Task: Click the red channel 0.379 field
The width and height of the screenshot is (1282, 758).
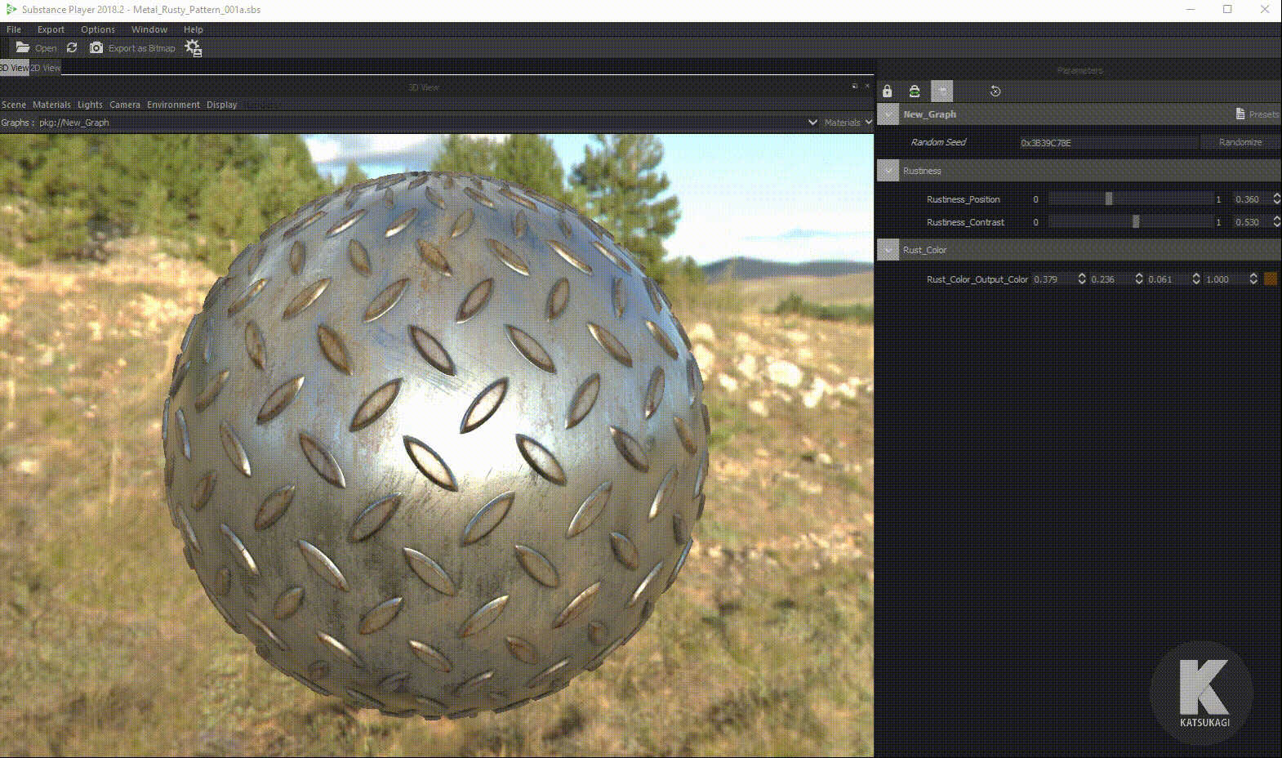Action: click(x=1055, y=279)
